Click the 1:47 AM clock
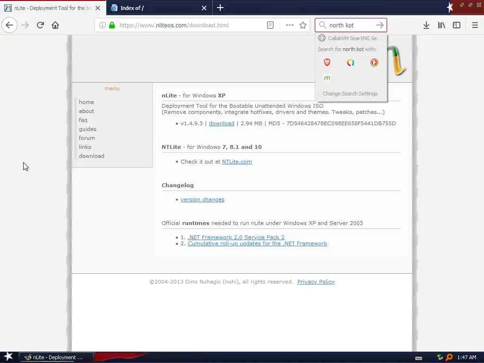 tap(467, 357)
